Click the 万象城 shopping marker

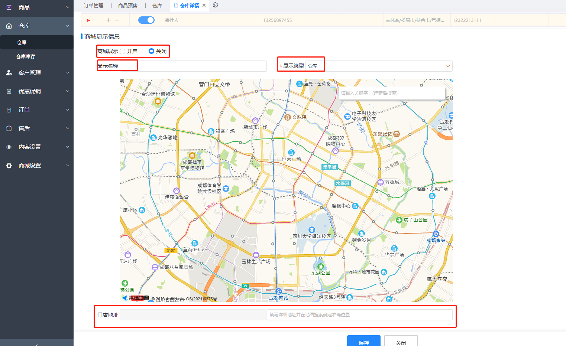pos(380,182)
